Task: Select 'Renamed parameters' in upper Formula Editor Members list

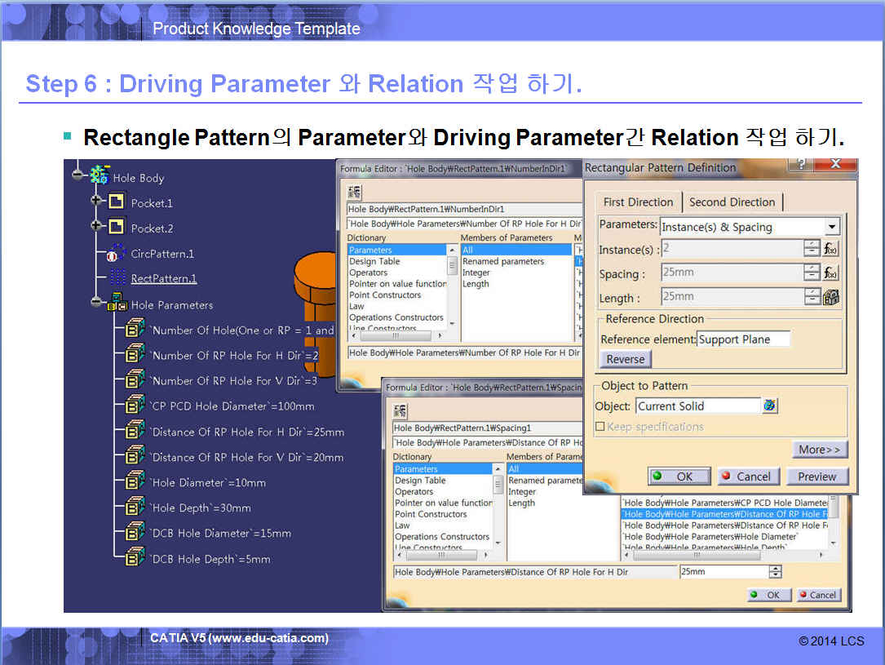Action: [x=503, y=261]
